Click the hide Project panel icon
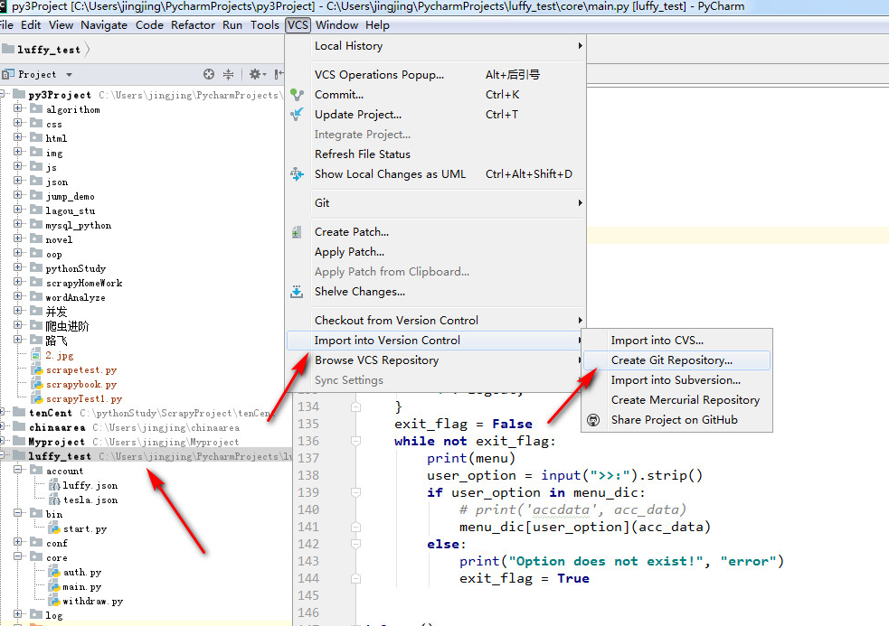 click(279, 74)
